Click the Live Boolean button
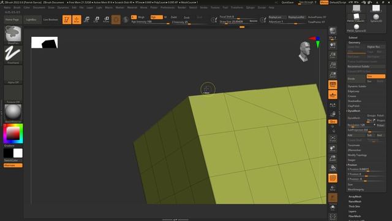Screen dimensions: 392x221 click(x=50, y=20)
